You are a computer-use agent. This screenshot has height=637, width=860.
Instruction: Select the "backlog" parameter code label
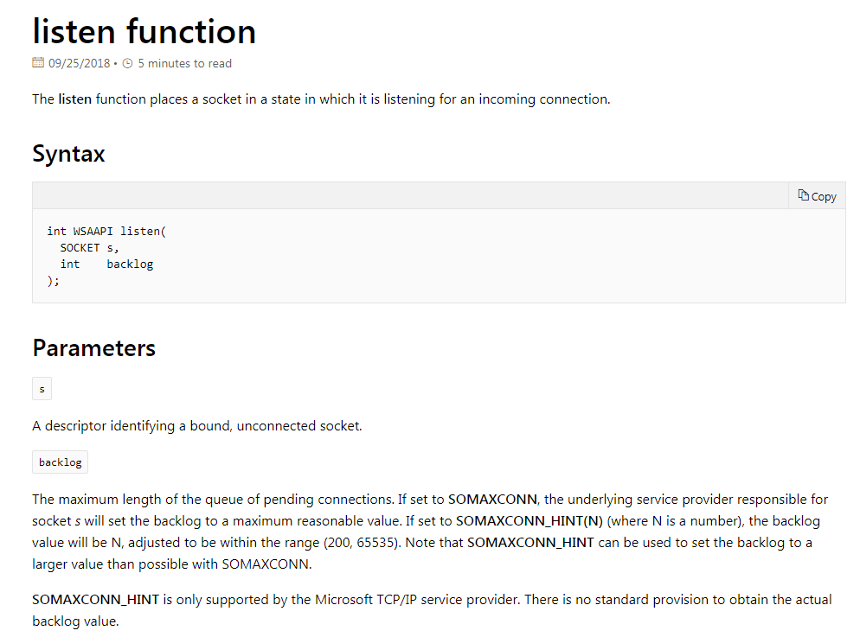click(60, 462)
